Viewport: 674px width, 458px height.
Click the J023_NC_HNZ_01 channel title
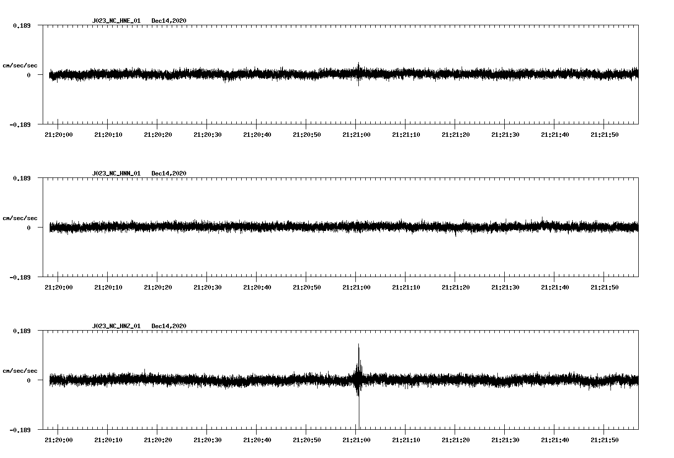[116, 325]
